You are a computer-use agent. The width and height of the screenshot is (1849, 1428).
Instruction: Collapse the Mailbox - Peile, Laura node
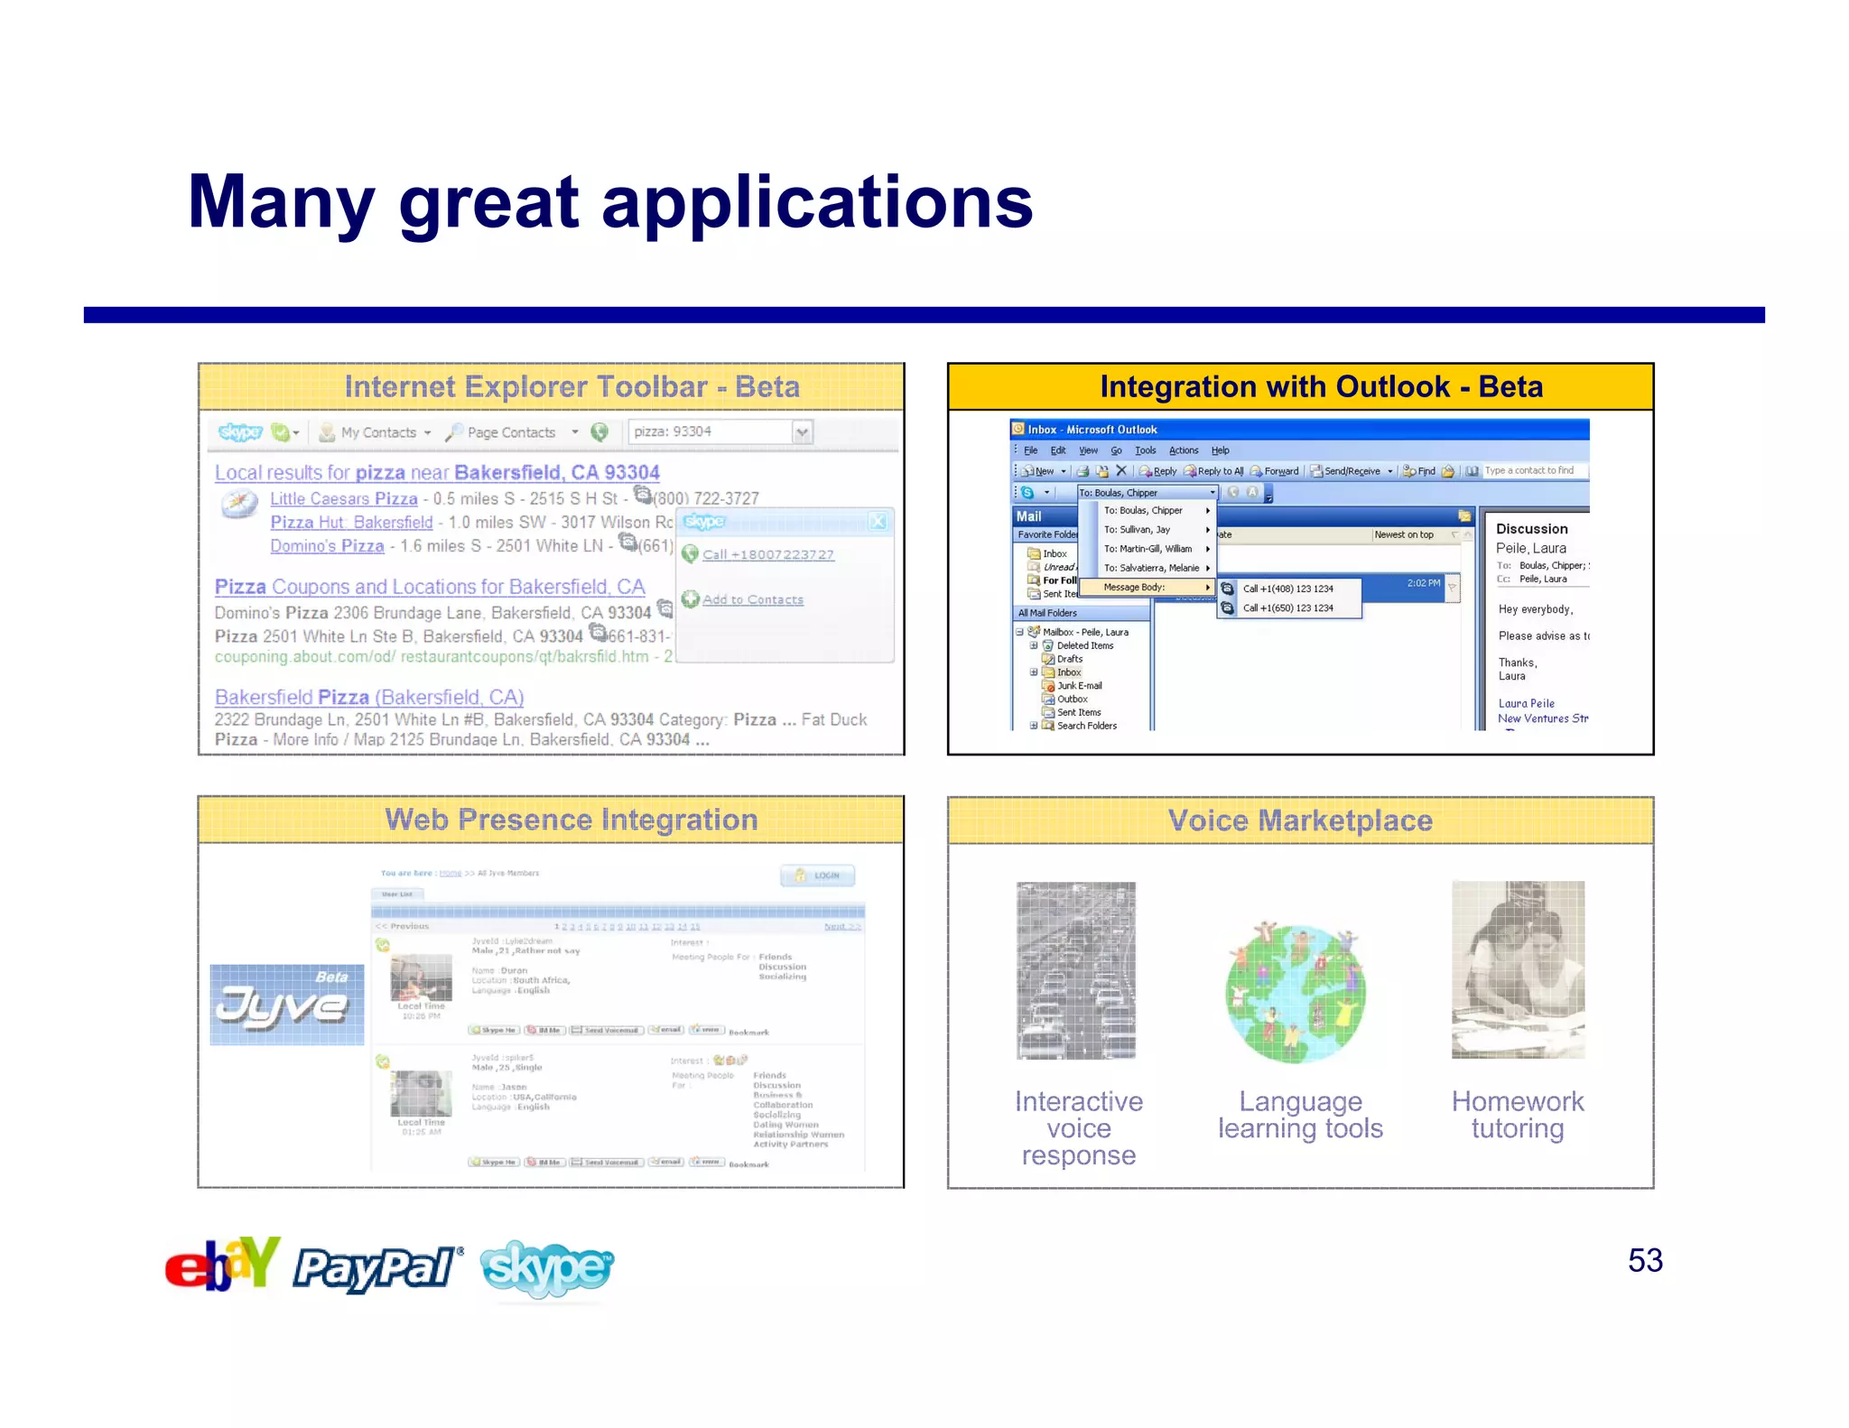point(1019,632)
